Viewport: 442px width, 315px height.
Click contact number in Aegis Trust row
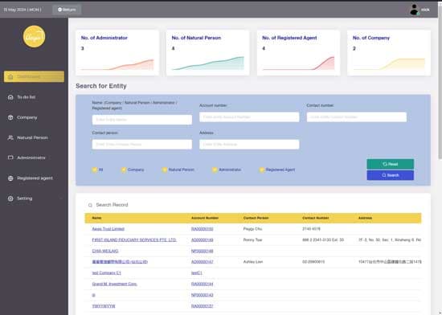(x=311, y=229)
